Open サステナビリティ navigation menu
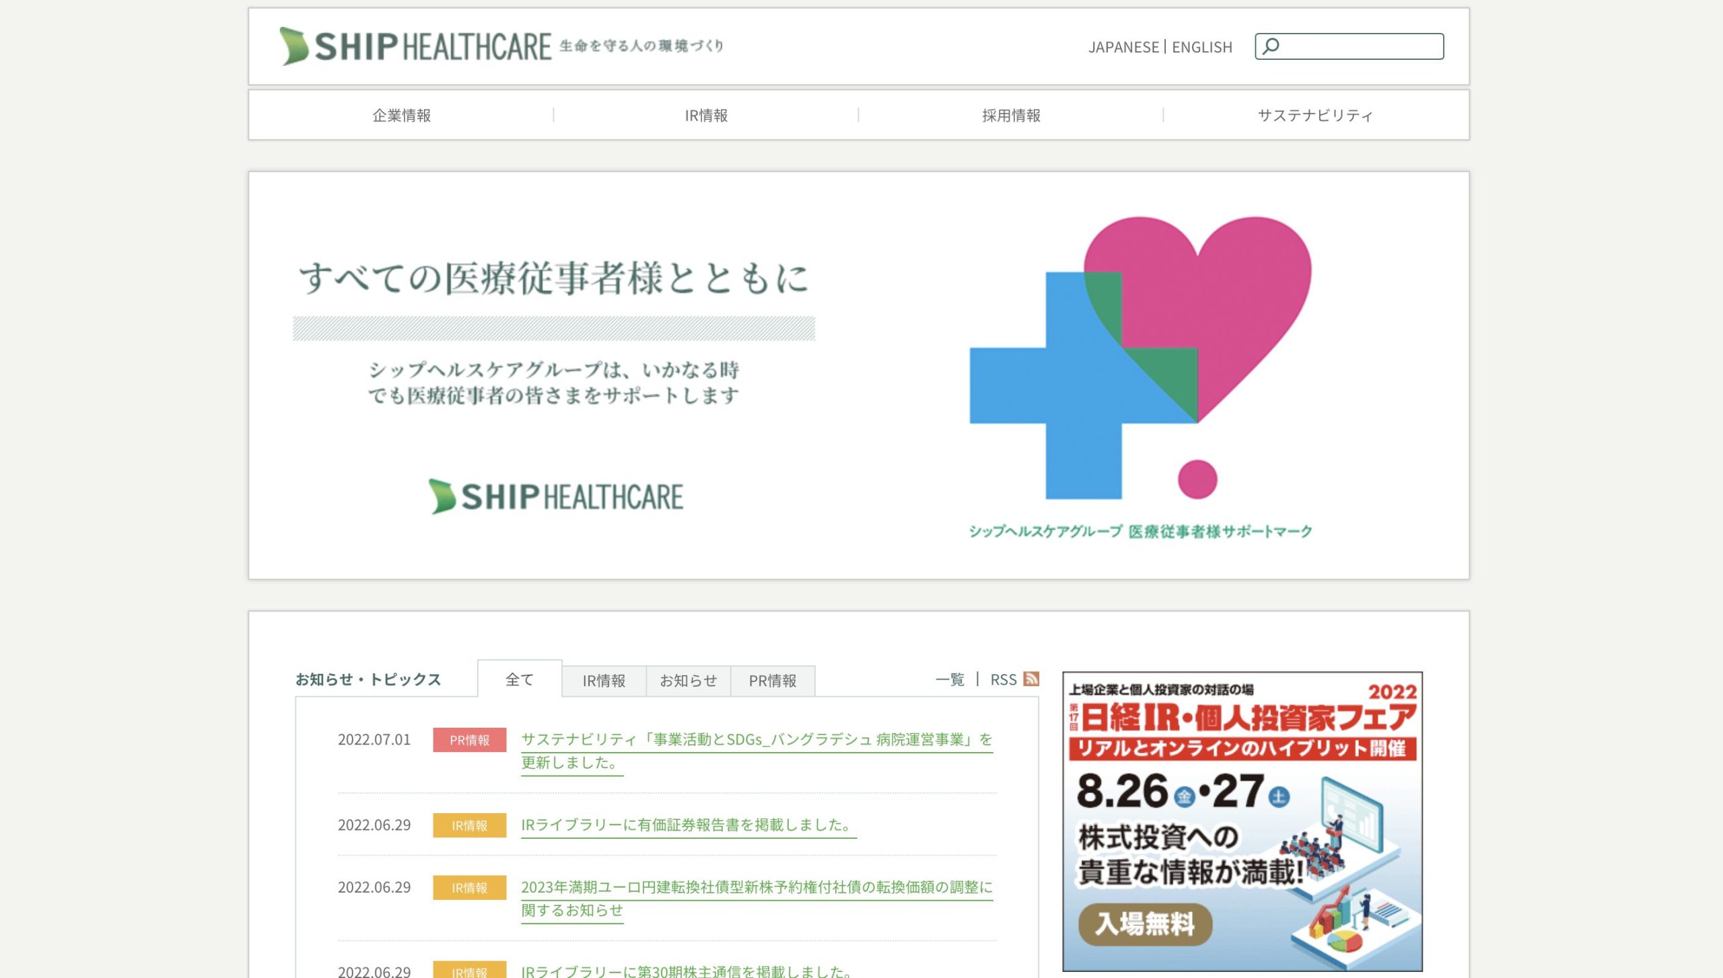 pos(1316,115)
